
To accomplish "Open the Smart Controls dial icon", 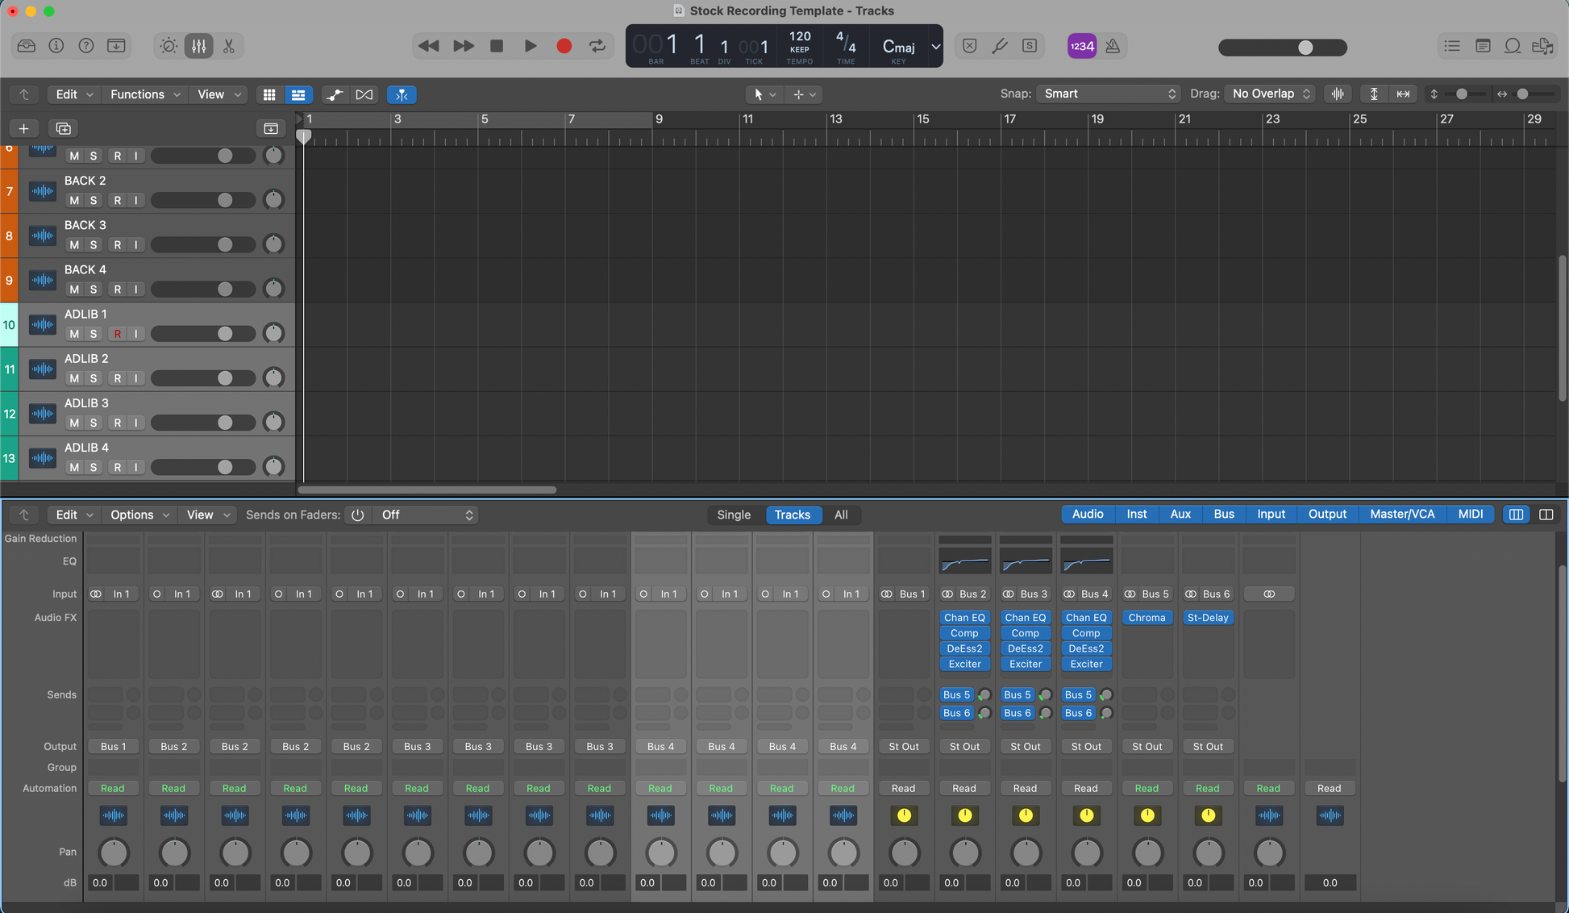I will (168, 46).
